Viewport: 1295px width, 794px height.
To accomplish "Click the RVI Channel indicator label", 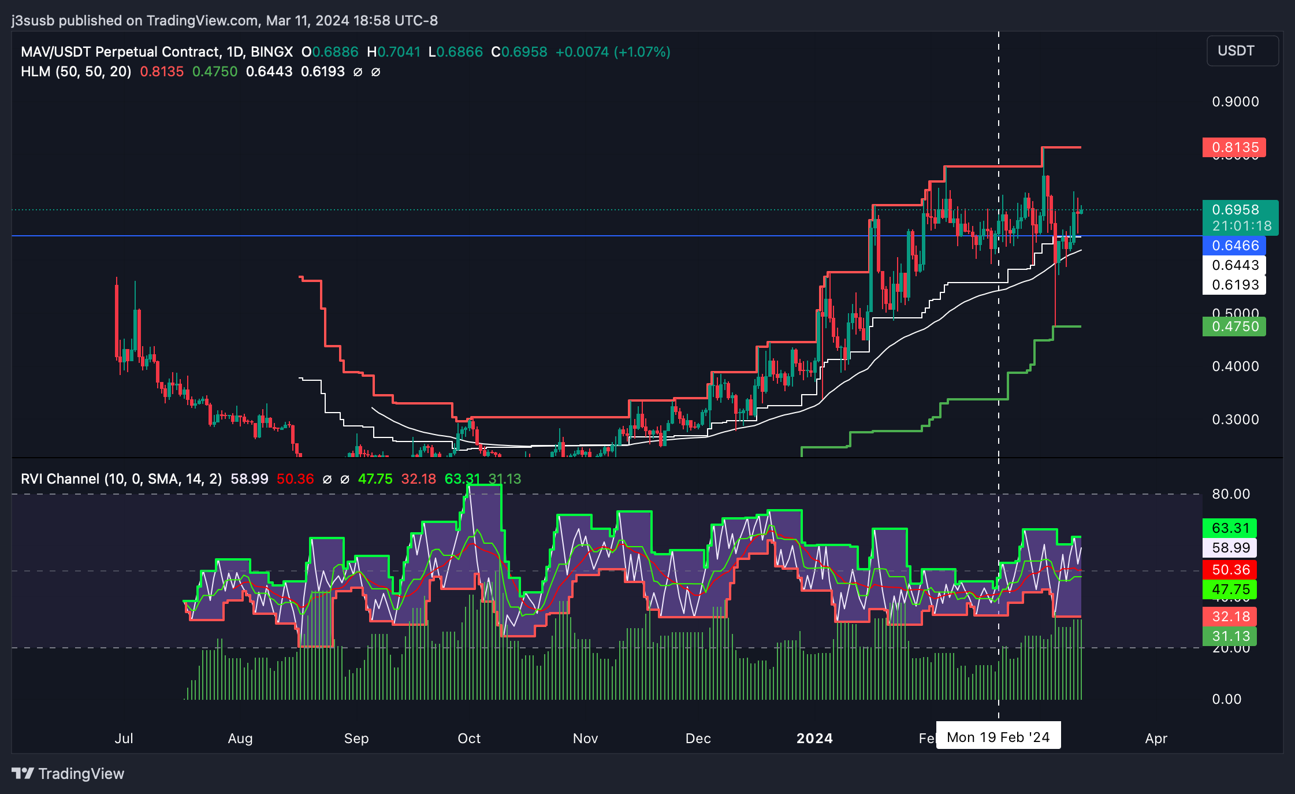I will pos(121,479).
